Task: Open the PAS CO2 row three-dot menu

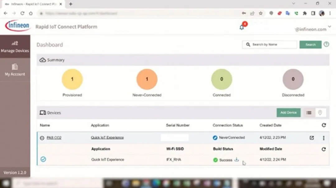Action: [x=324, y=138]
